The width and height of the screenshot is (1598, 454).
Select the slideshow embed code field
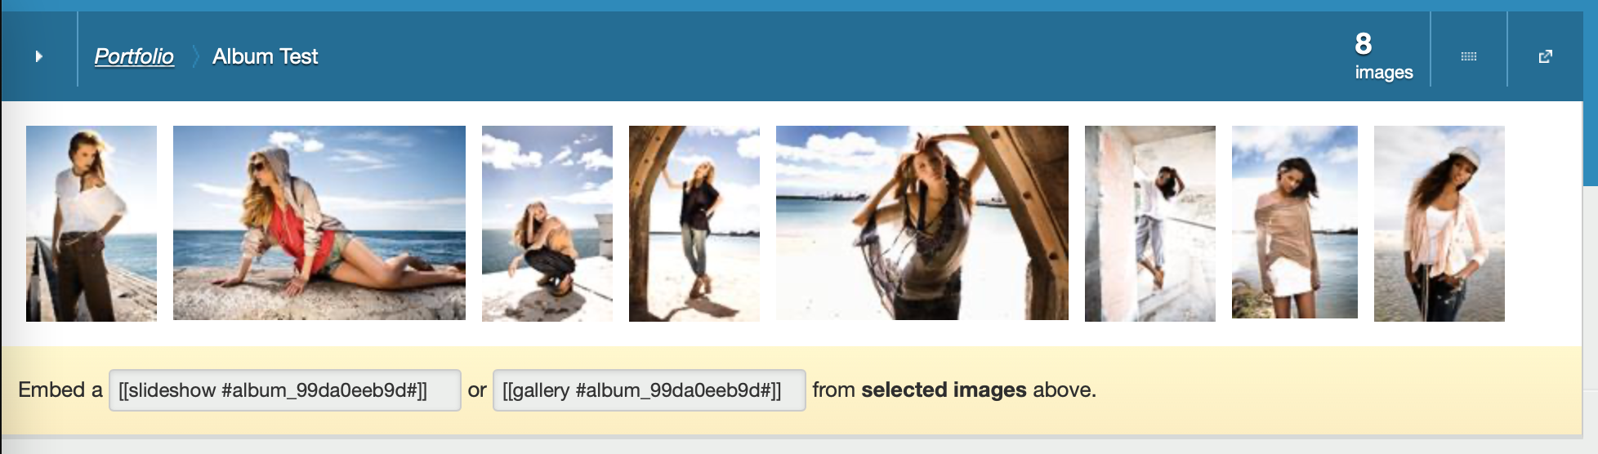tap(284, 390)
